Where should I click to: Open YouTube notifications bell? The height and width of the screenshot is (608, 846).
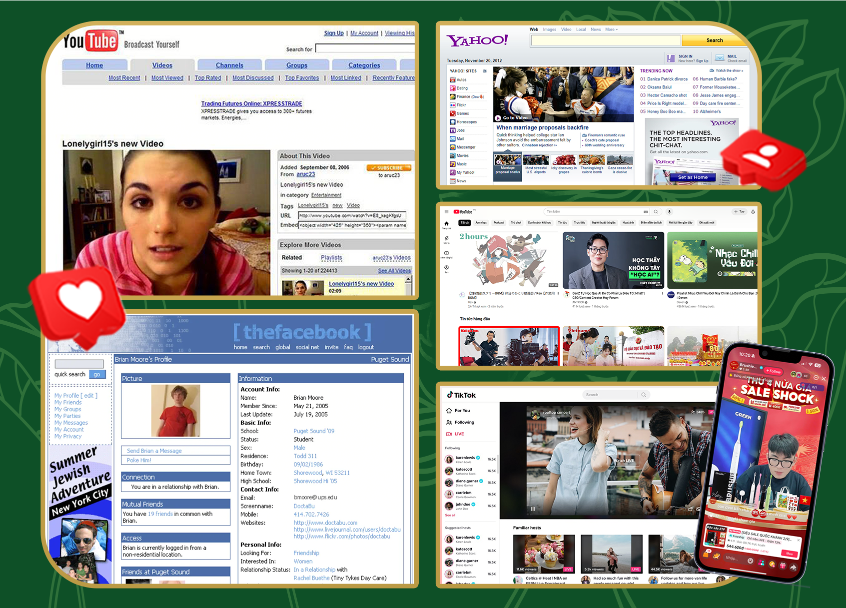[753, 212]
